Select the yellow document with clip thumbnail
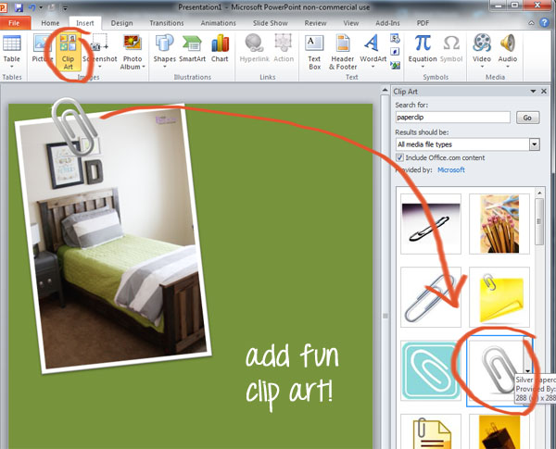The image size is (556, 449). coord(431,431)
